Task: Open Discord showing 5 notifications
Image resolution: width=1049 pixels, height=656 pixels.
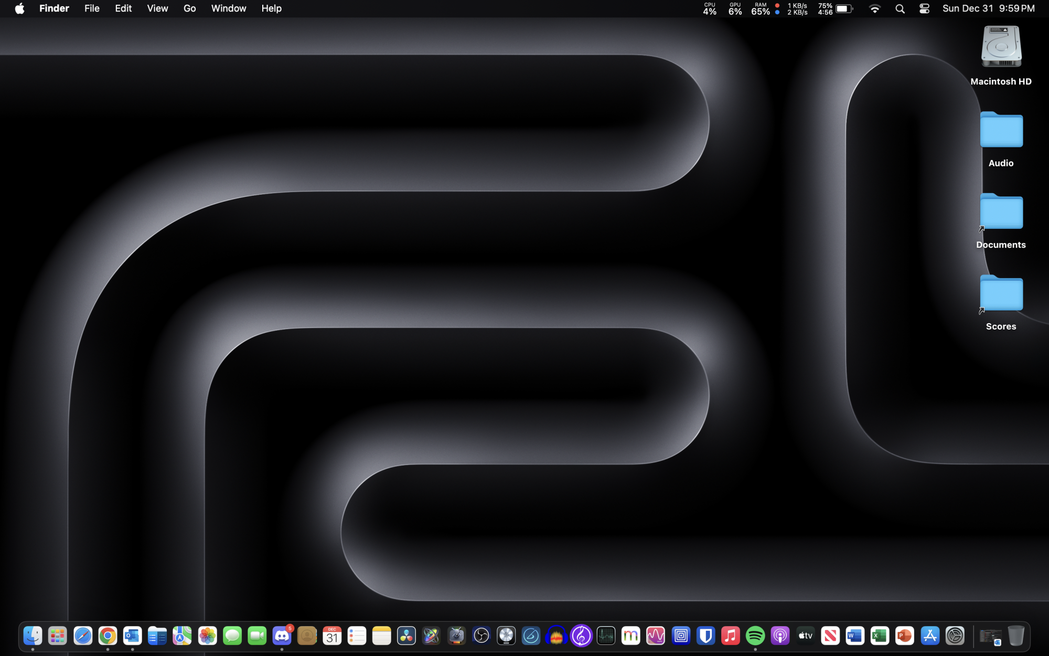Action: 282,636
